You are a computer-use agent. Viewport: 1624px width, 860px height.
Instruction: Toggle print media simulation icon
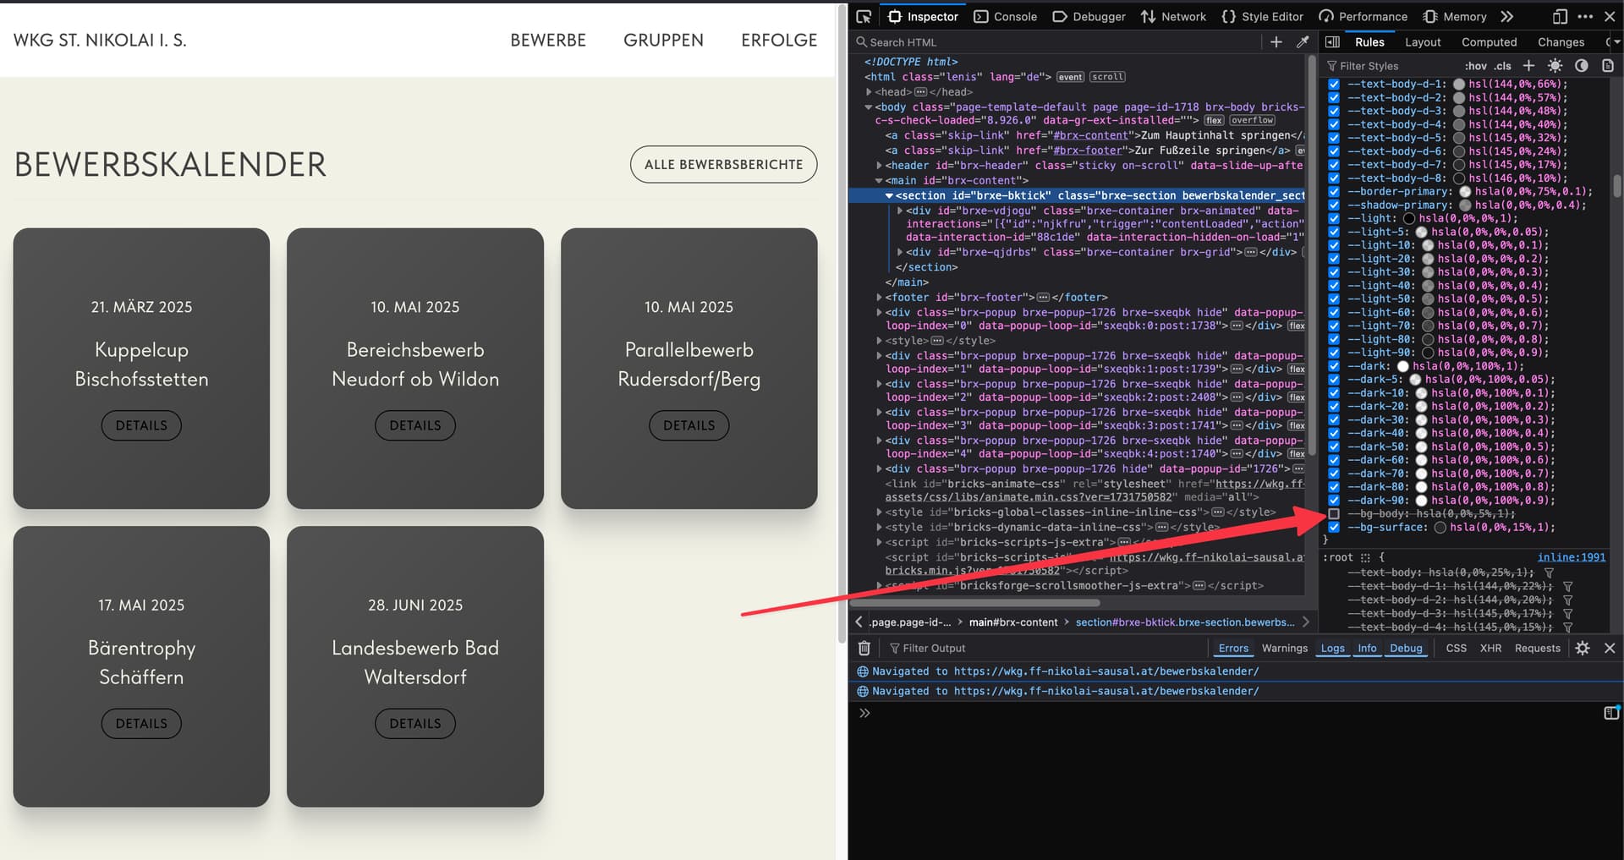(1608, 66)
